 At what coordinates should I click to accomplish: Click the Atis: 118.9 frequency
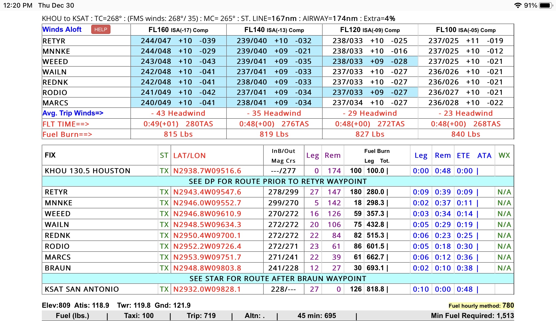click(x=92, y=305)
